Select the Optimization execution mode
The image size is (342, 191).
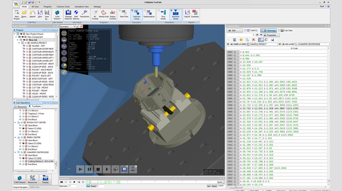[149, 14]
